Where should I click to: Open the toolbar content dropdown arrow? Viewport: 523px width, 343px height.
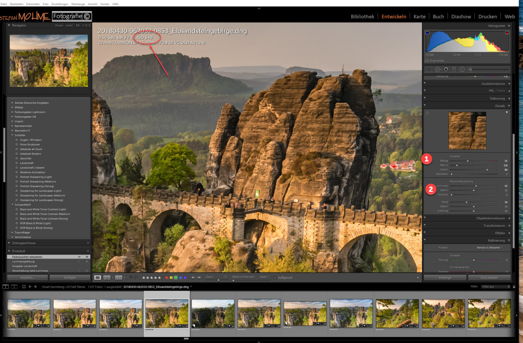pyautogui.click(x=418, y=278)
